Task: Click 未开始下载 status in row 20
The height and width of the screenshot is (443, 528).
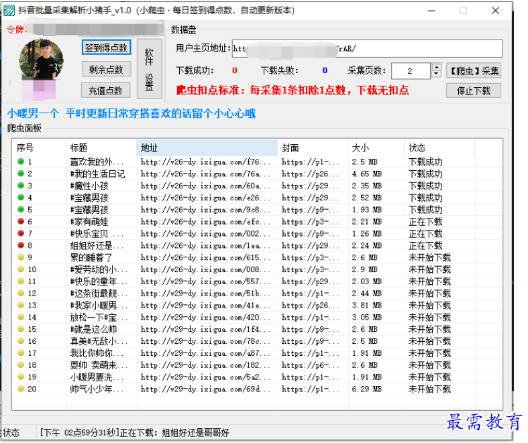Action: (x=429, y=389)
